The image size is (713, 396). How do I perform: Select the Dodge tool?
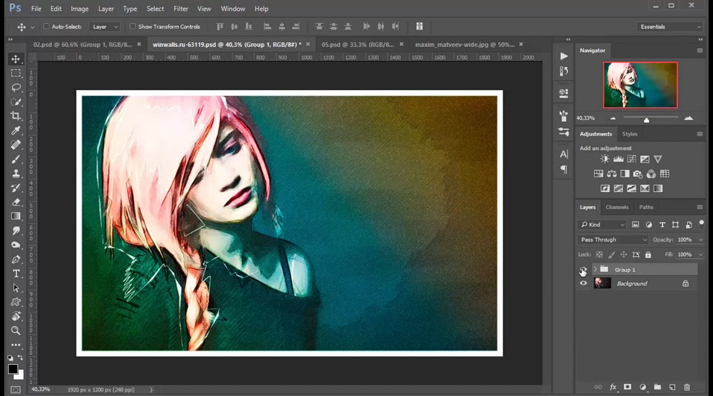point(16,245)
